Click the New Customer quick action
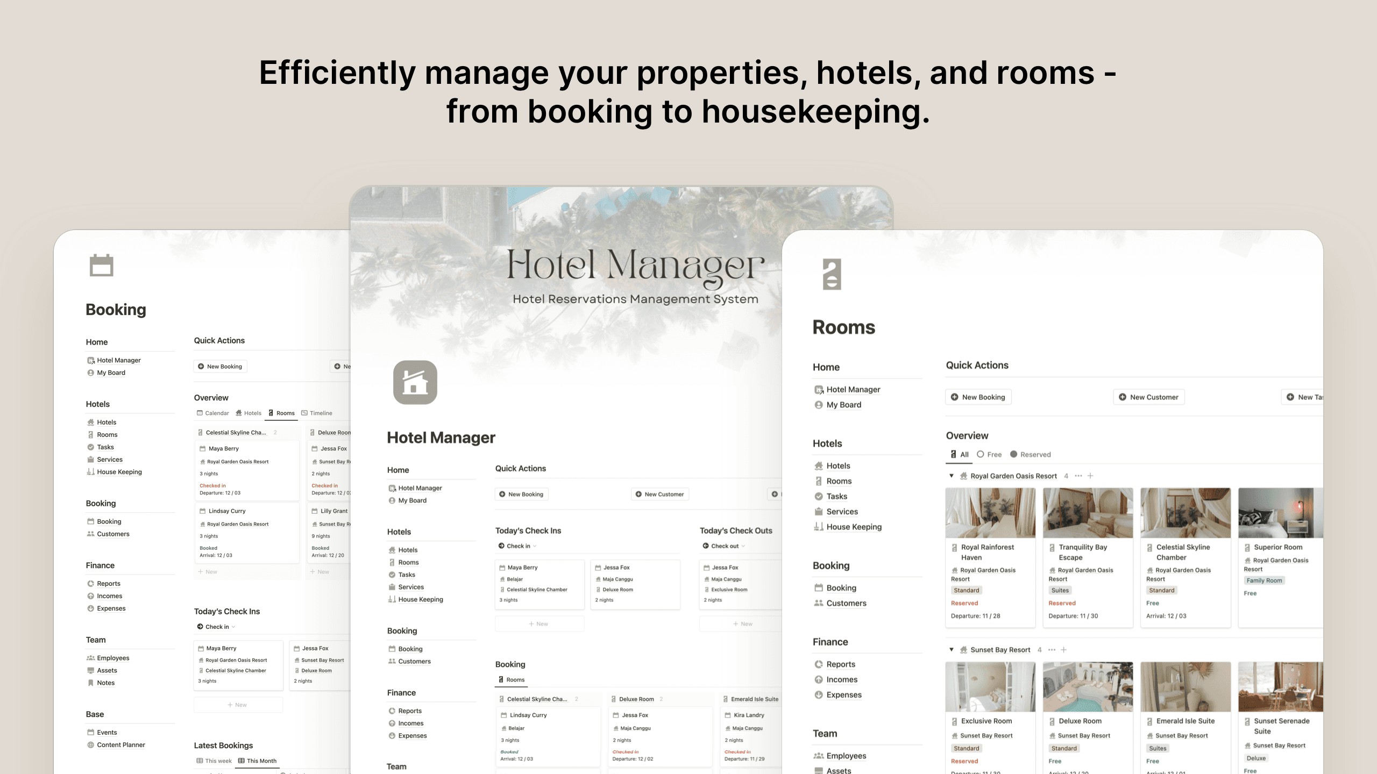1377x774 pixels. [1148, 397]
